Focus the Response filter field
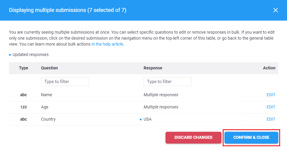Image resolution: width=287 pixels, height=151 pixels. point(167,82)
